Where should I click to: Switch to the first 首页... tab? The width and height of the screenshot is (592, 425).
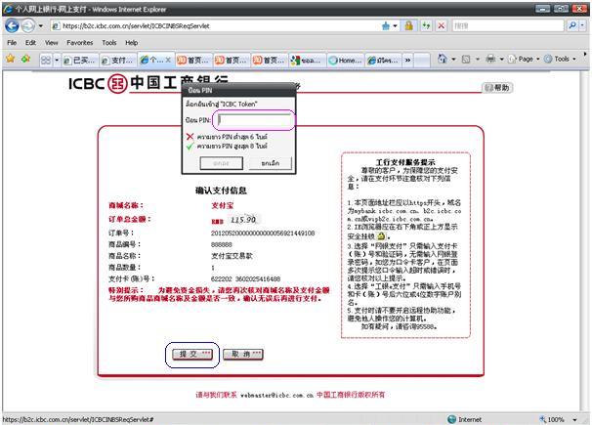[x=193, y=61]
